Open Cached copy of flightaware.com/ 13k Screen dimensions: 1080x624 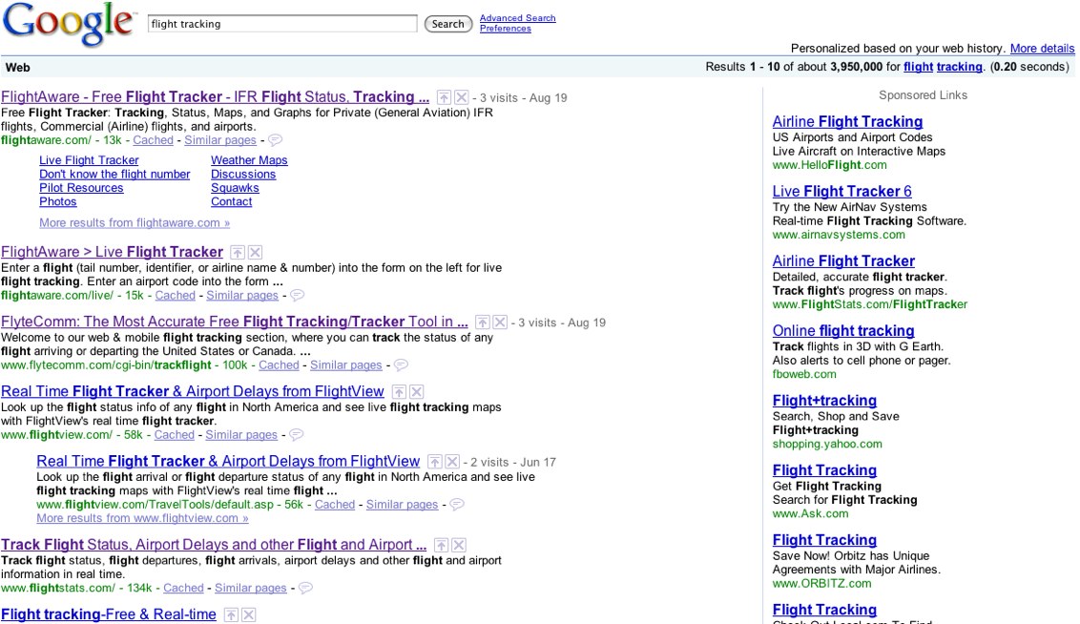pos(153,140)
